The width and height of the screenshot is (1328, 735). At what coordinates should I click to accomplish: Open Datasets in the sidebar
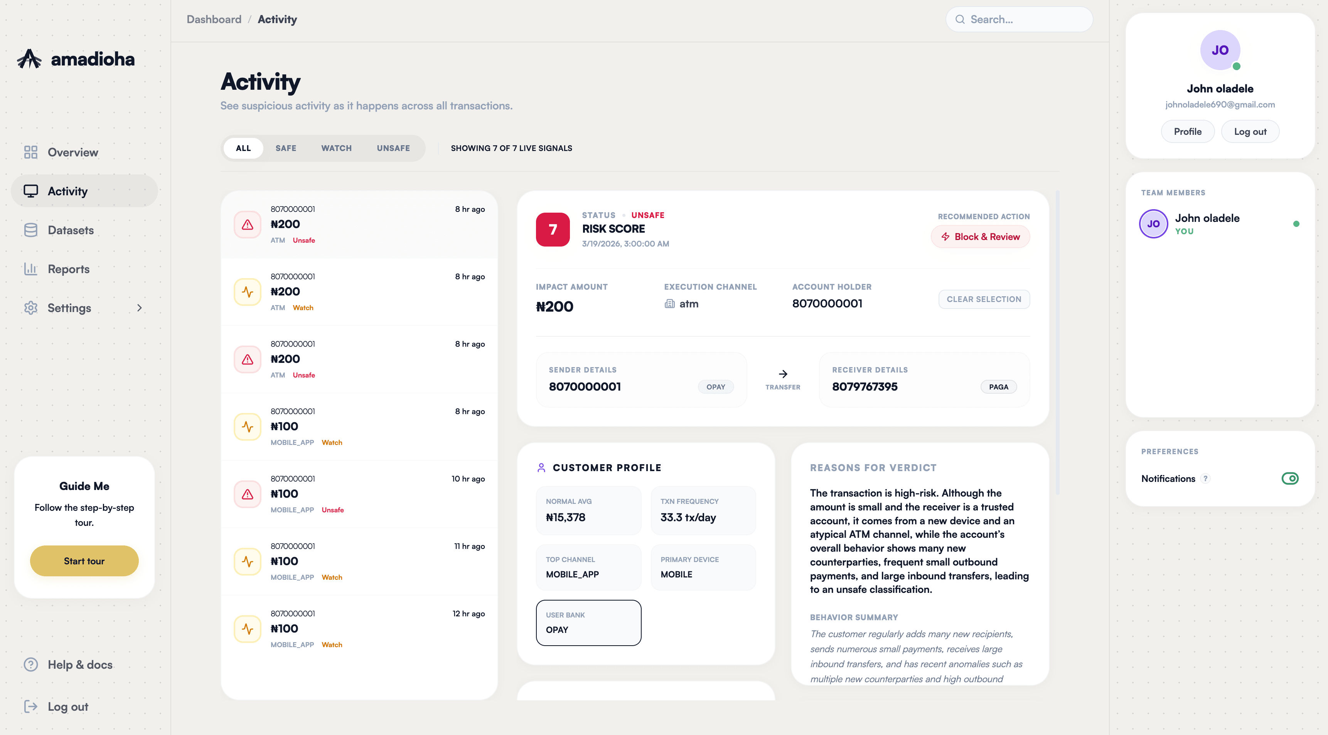tap(84, 230)
